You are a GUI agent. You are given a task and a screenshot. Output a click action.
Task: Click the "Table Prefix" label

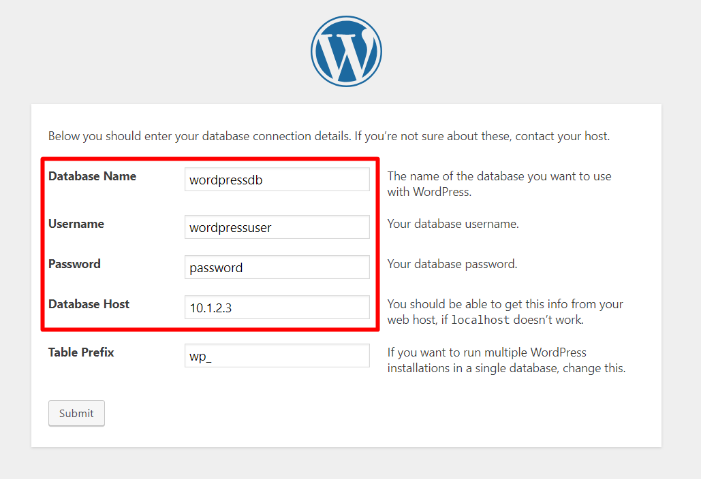coord(81,352)
